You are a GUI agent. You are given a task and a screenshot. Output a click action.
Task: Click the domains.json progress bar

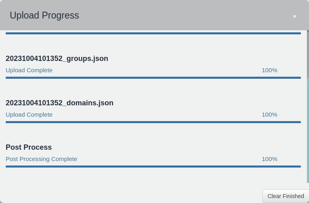(x=153, y=122)
